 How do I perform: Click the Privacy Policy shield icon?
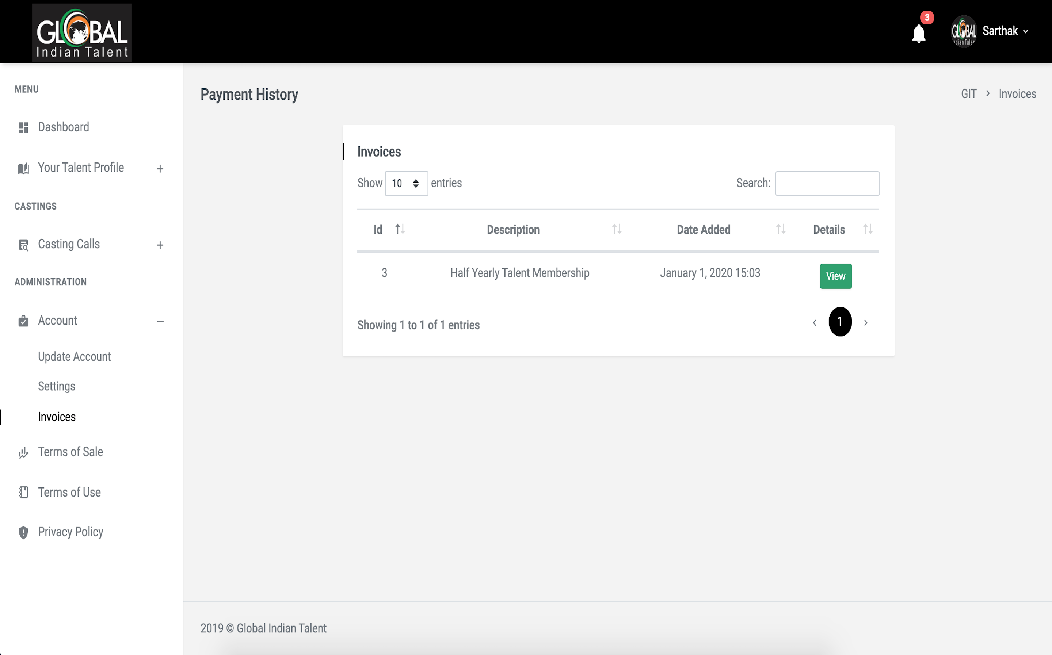[23, 532]
